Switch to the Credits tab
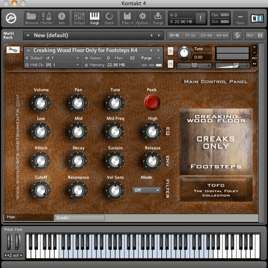The height and width of the screenshot is (268, 268). pyautogui.click(x=79, y=218)
